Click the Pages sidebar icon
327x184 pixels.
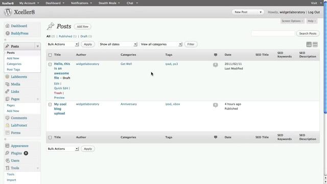(x=7, y=99)
